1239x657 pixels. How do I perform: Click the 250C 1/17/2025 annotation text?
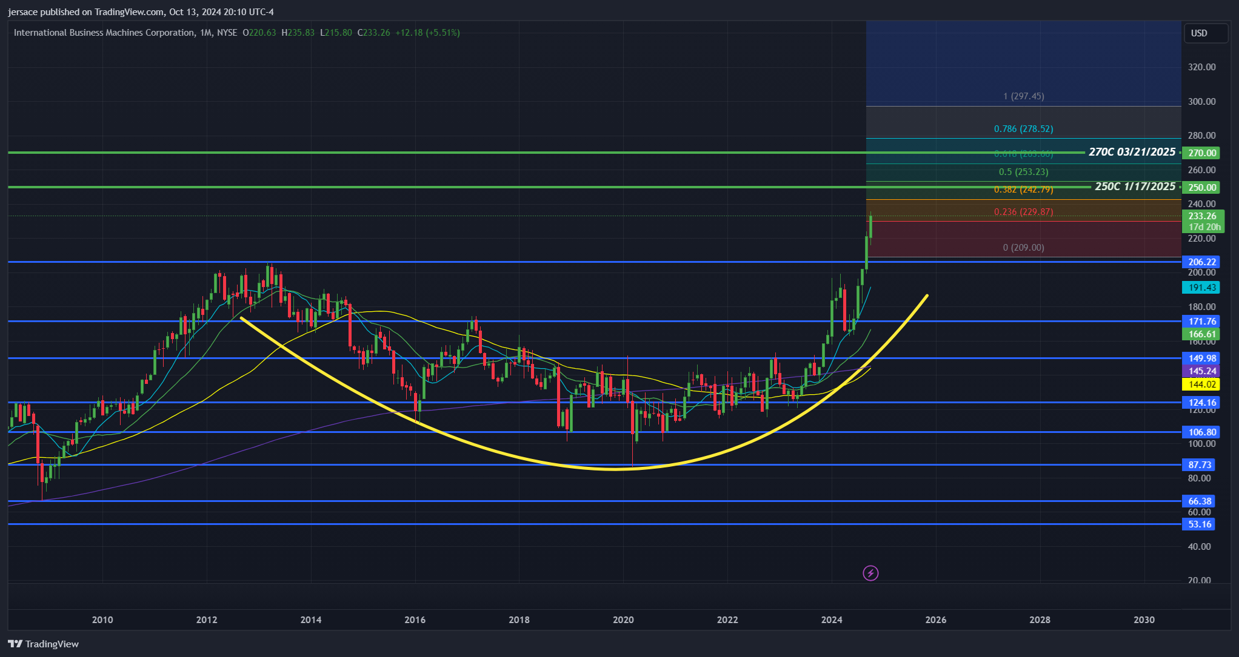(x=1135, y=187)
